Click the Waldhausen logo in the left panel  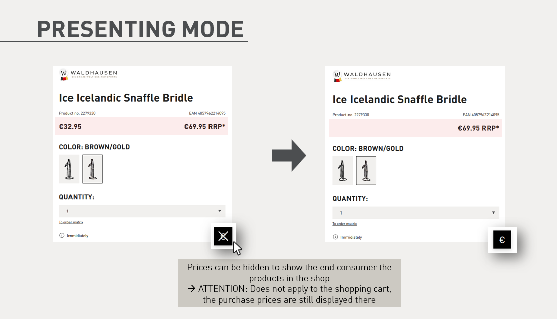pyautogui.click(x=88, y=75)
